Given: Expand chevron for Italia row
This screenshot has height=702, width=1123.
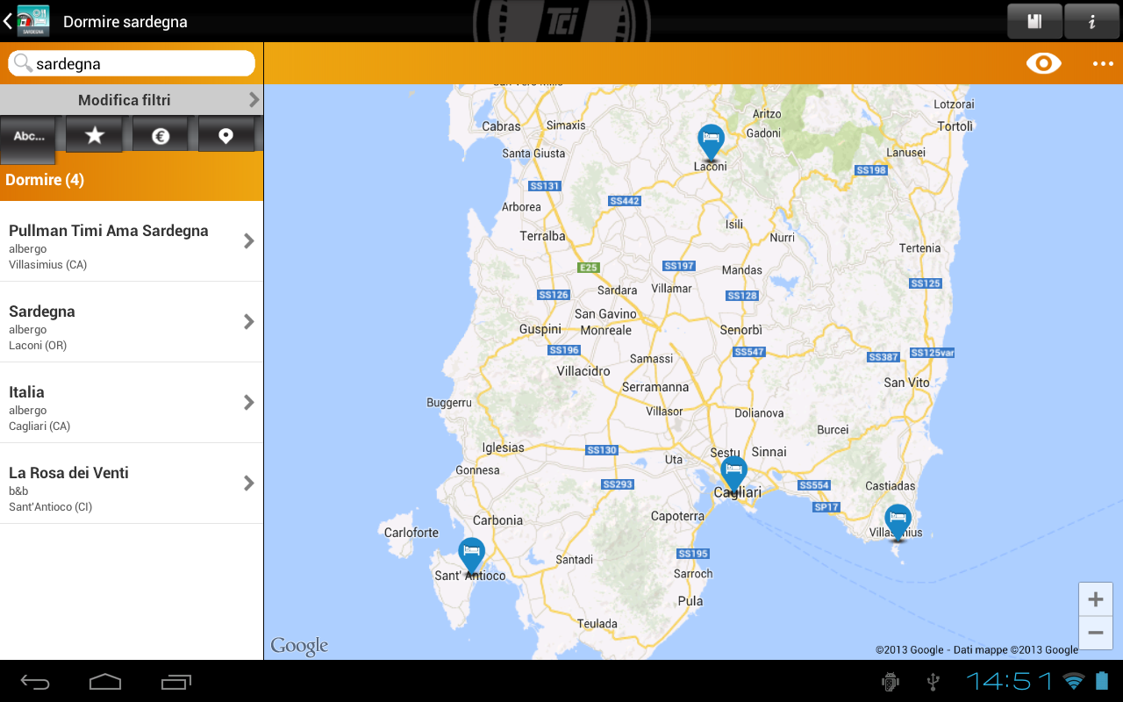Looking at the screenshot, I should click(249, 402).
